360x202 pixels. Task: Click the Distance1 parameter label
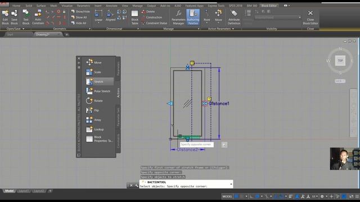(x=219, y=103)
